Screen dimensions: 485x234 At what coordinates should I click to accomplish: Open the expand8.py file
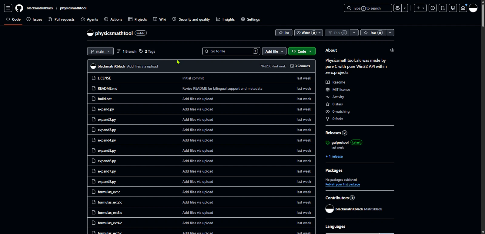(107, 182)
